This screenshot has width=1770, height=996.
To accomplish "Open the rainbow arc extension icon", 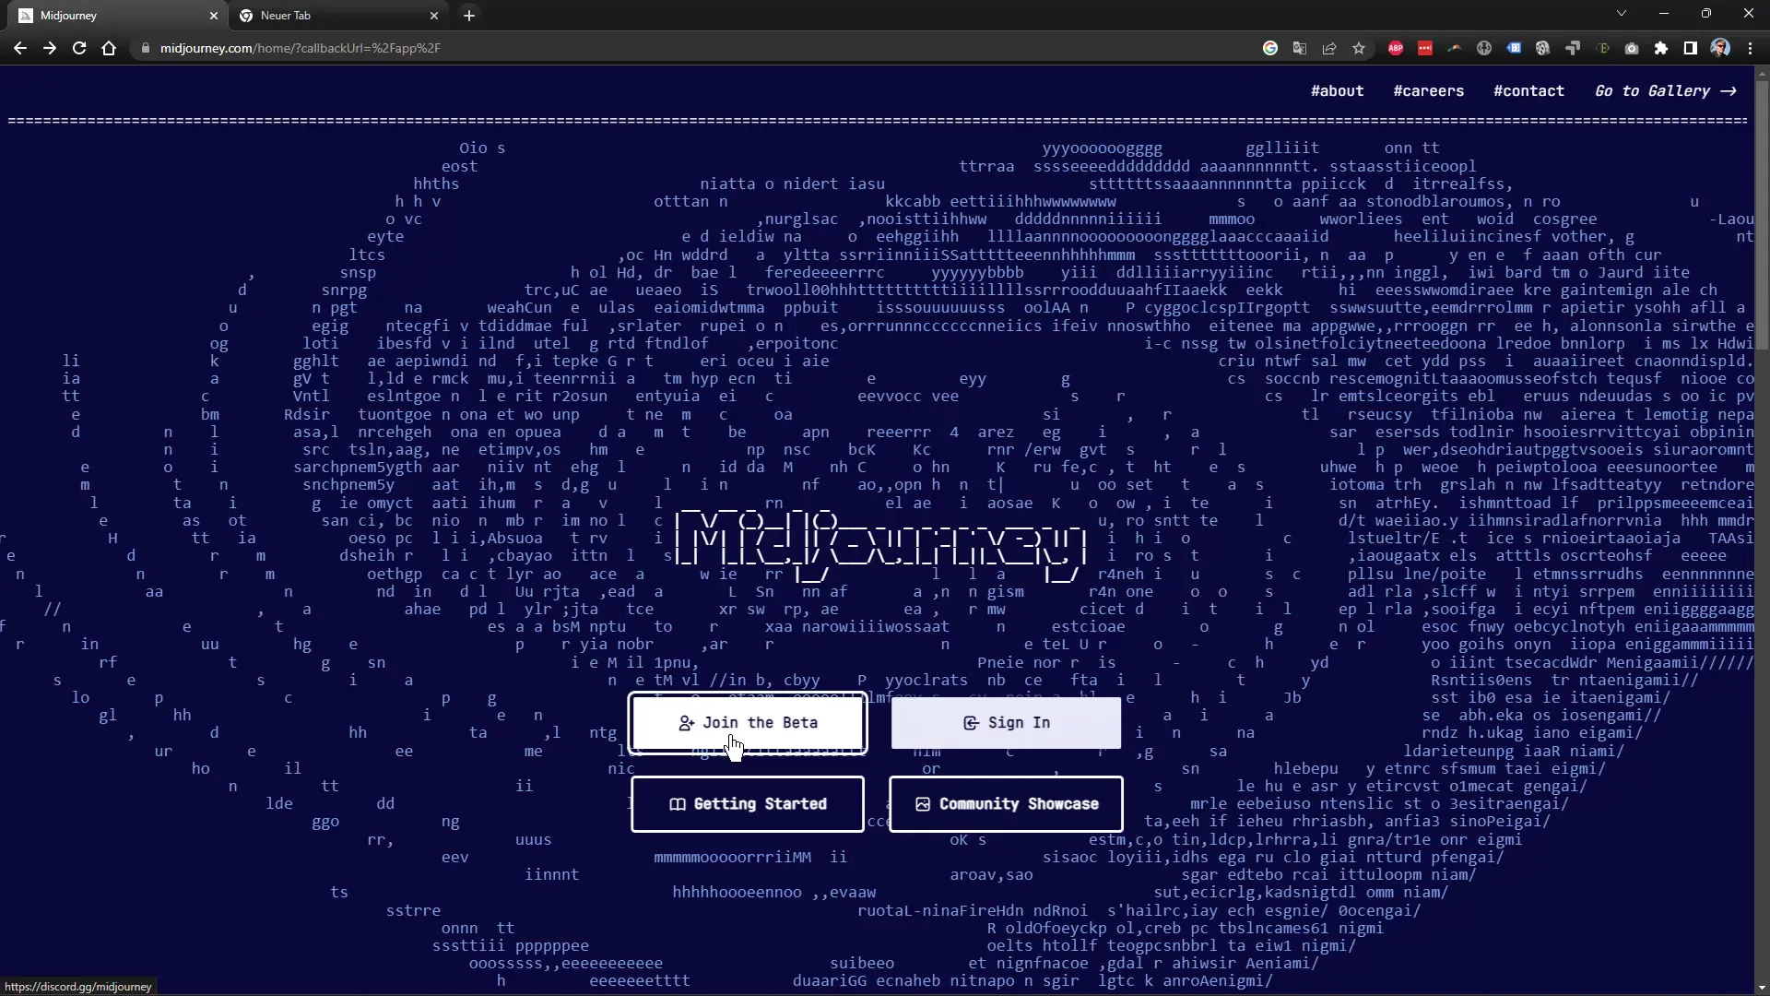I will 1455,48.
